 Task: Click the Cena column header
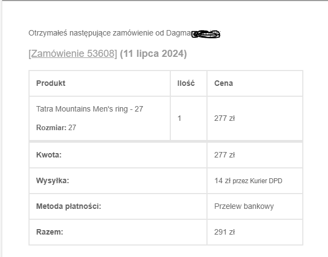tap(223, 83)
